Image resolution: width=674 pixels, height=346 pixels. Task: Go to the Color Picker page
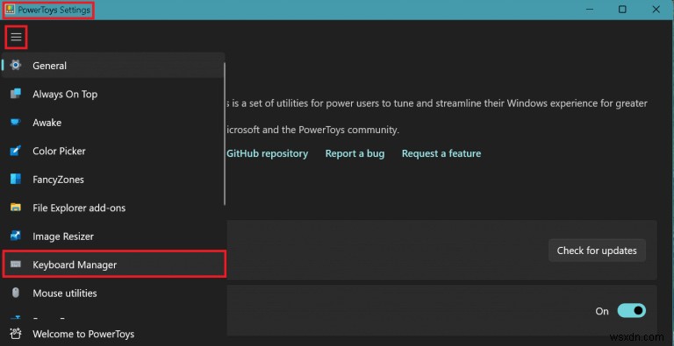113,151
